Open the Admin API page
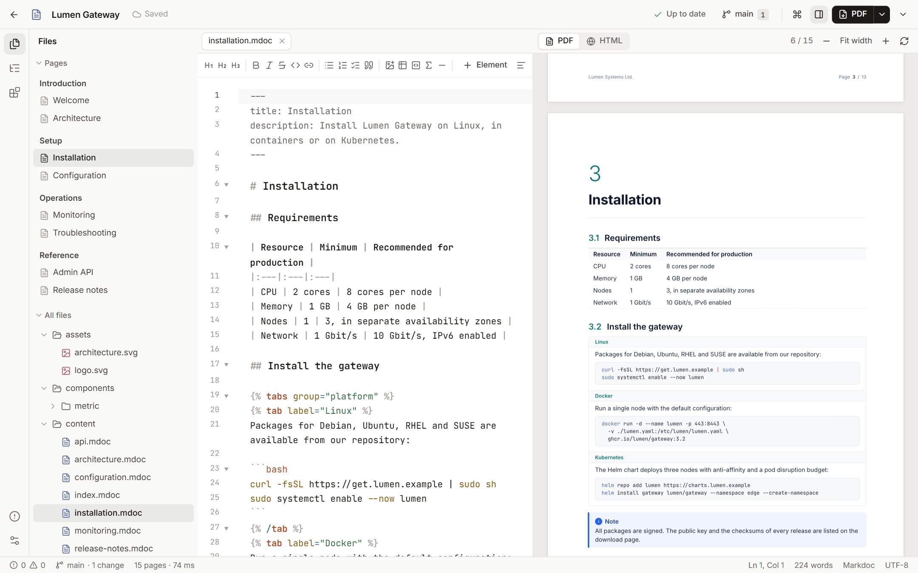 (113, 272)
